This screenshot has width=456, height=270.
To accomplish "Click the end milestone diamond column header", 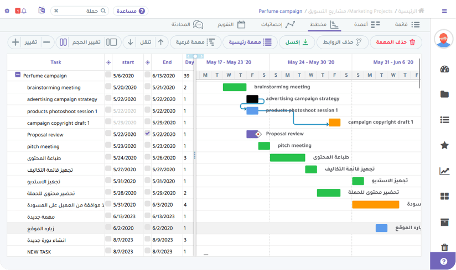I will click(x=147, y=62).
